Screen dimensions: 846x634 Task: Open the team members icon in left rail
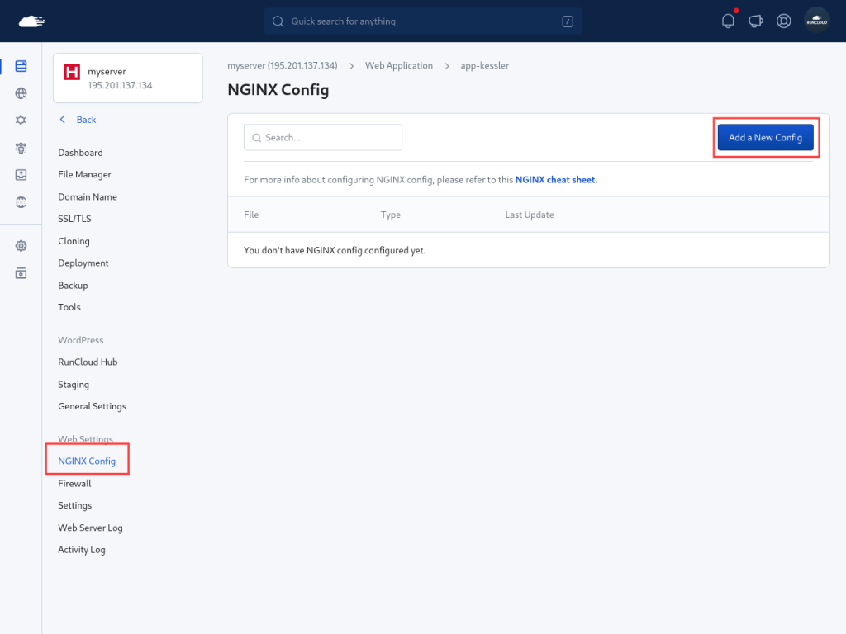(21, 148)
